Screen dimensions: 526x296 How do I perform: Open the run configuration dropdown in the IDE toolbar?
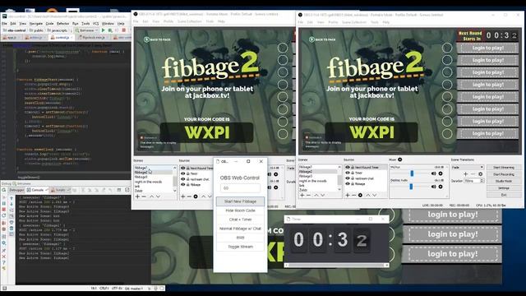click(x=86, y=30)
